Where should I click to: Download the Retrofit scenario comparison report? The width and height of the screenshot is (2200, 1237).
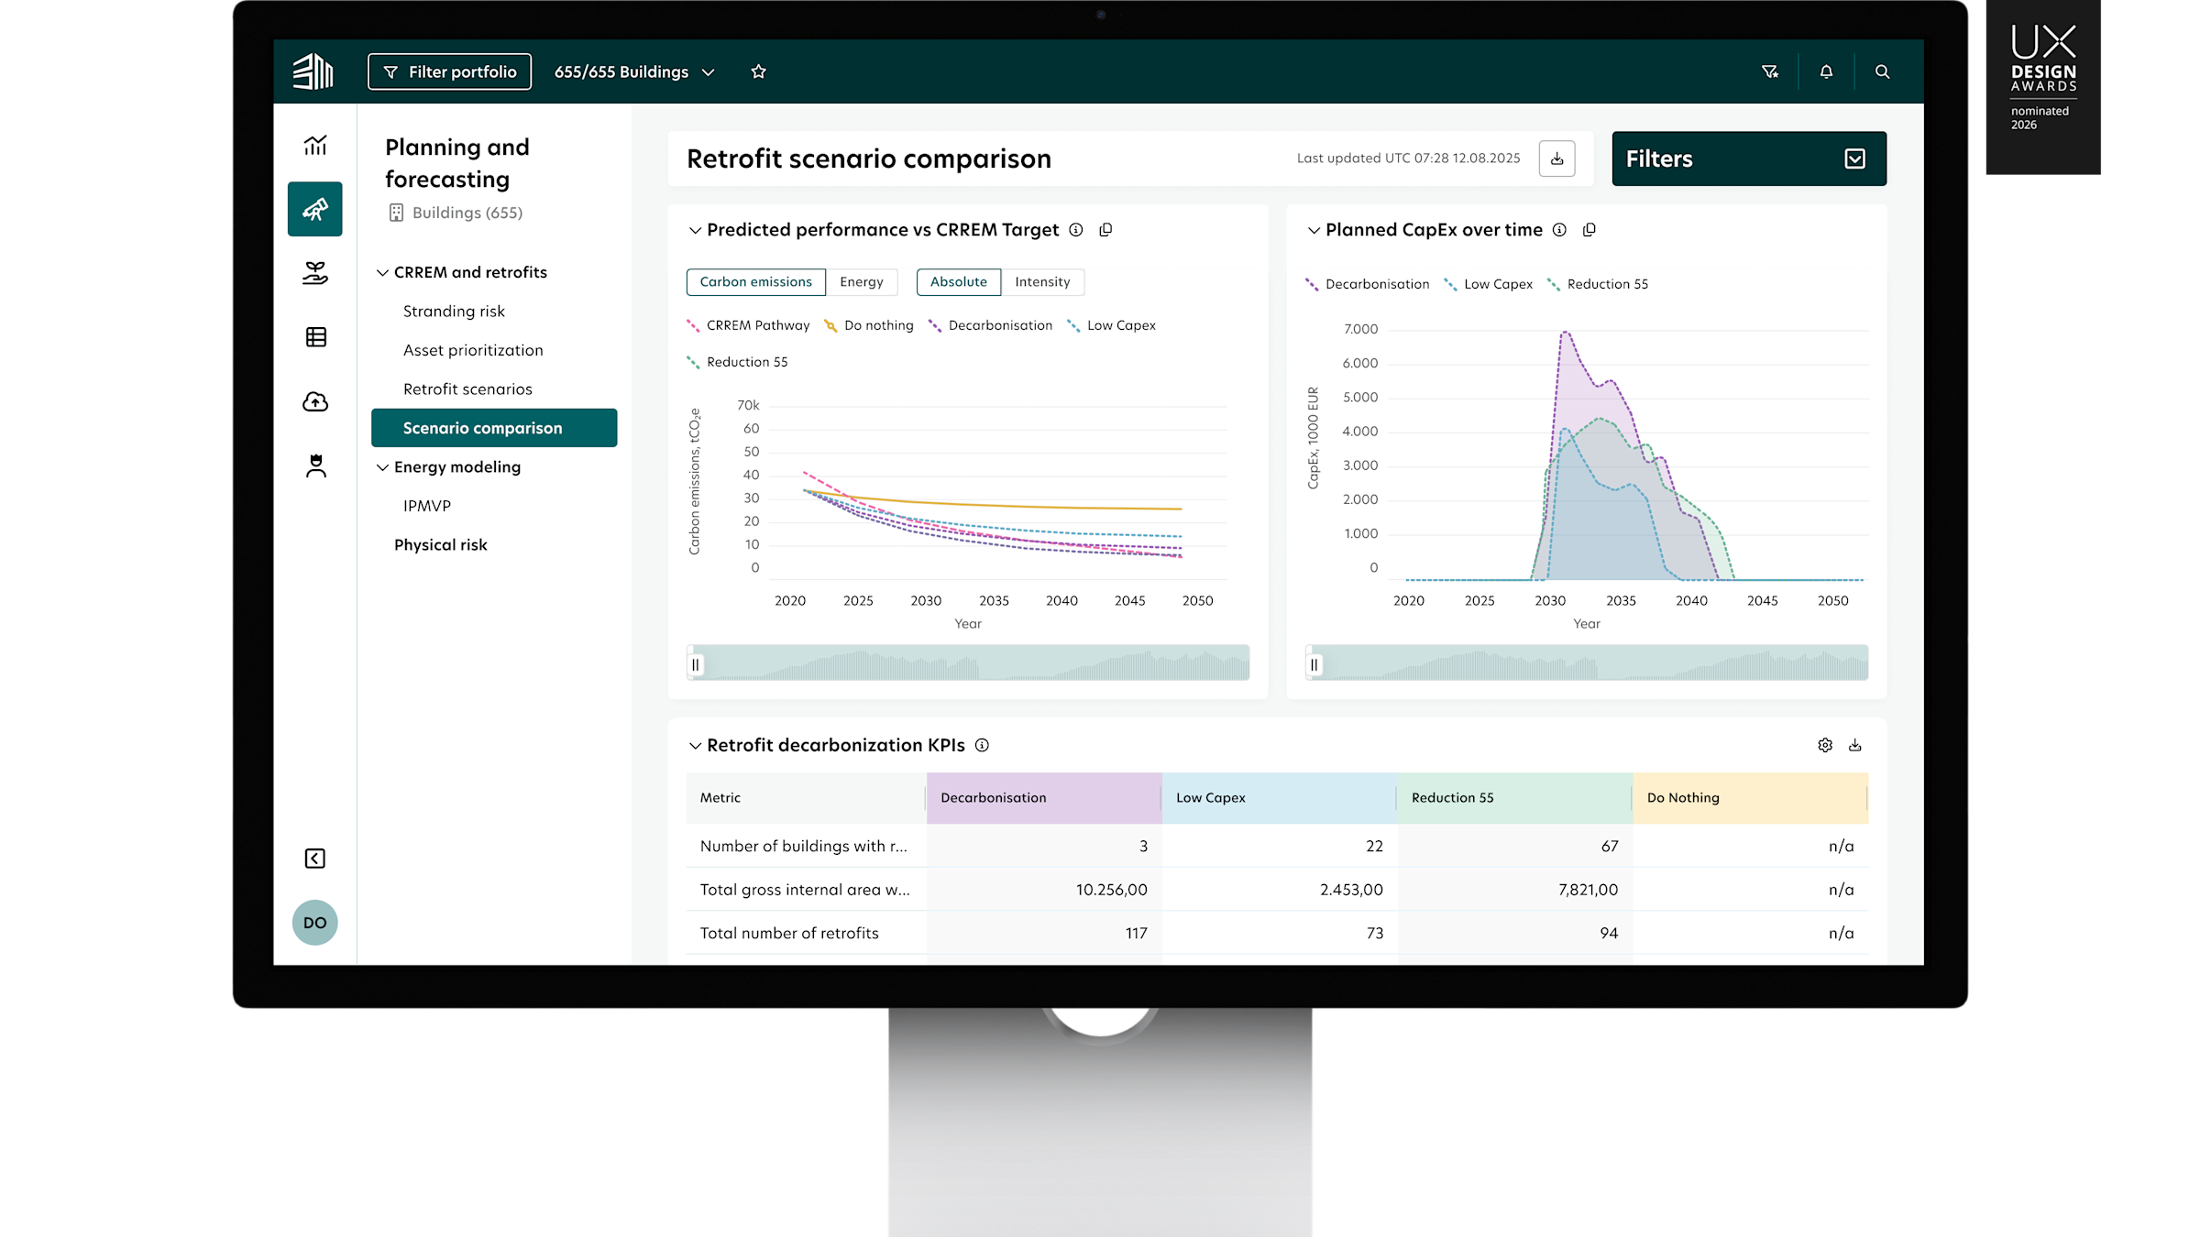click(1556, 159)
